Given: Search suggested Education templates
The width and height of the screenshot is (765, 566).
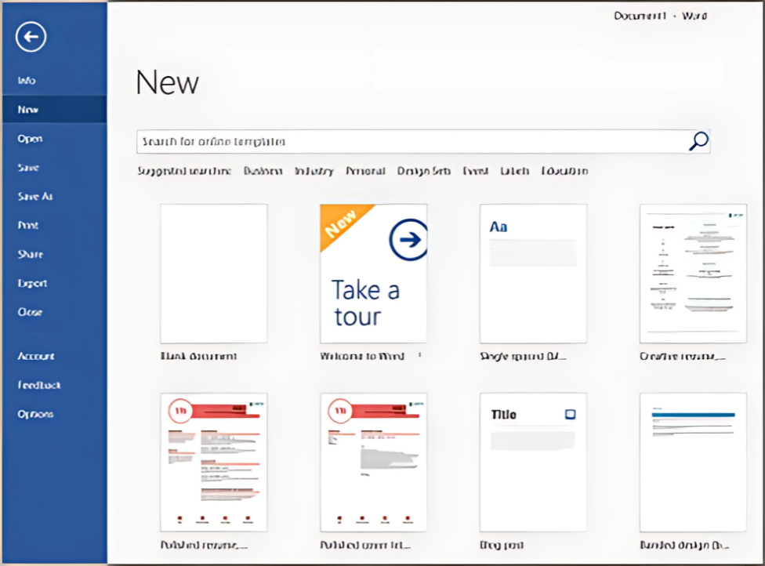Looking at the screenshot, I should click(x=564, y=171).
